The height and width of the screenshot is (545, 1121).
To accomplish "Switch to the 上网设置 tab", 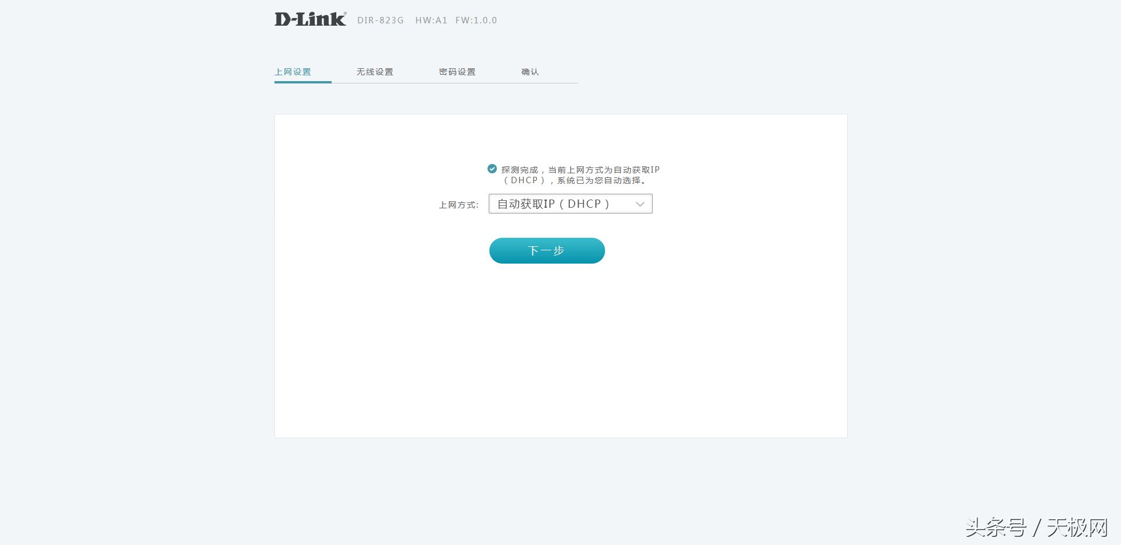I will [x=293, y=72].
